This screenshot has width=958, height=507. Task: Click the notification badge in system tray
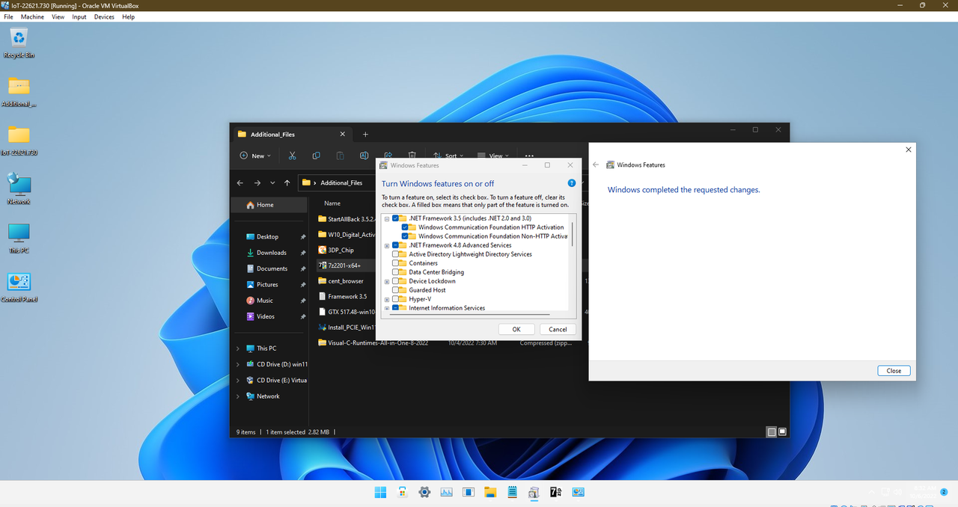pos(945,492)
